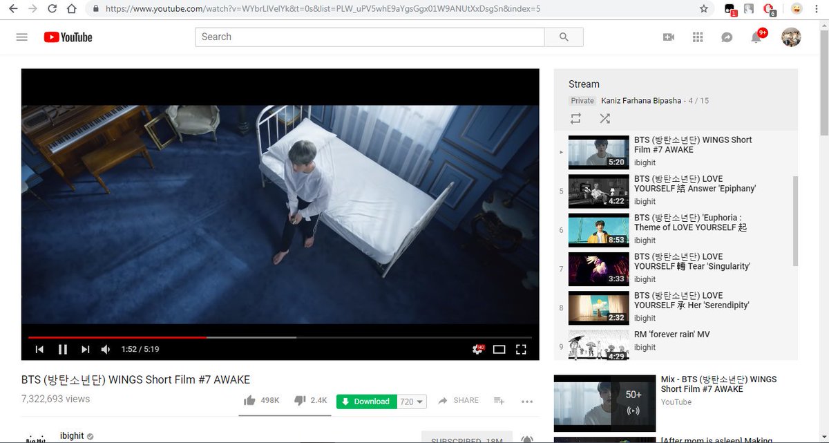Open player settings gear with HD badge

pos(477,350)
